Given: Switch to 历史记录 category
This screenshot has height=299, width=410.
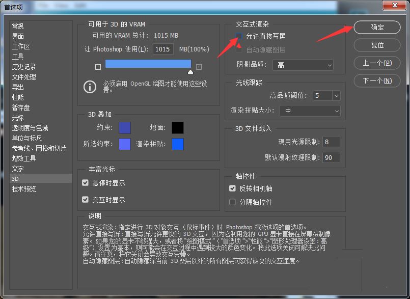Looking at the screenshot, I should pos(24,67).
